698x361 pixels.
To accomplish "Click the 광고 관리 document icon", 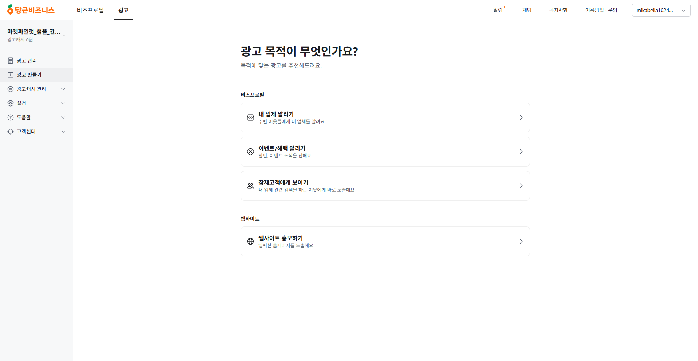I will point(11,61).
